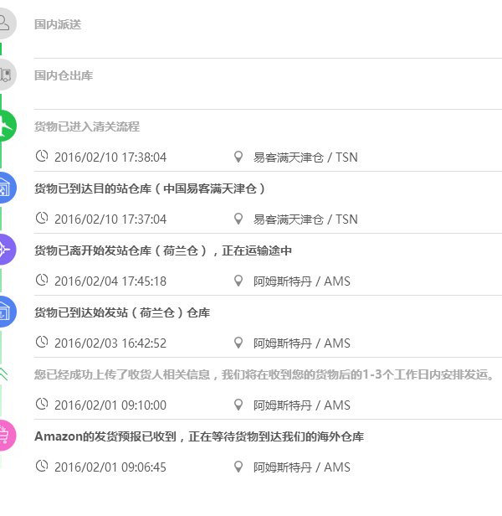Click the blue warehouse icon for 荷兰仓 arrival
Image resolution: width=502 pixels, height=516 pixels.
[4, 312]
